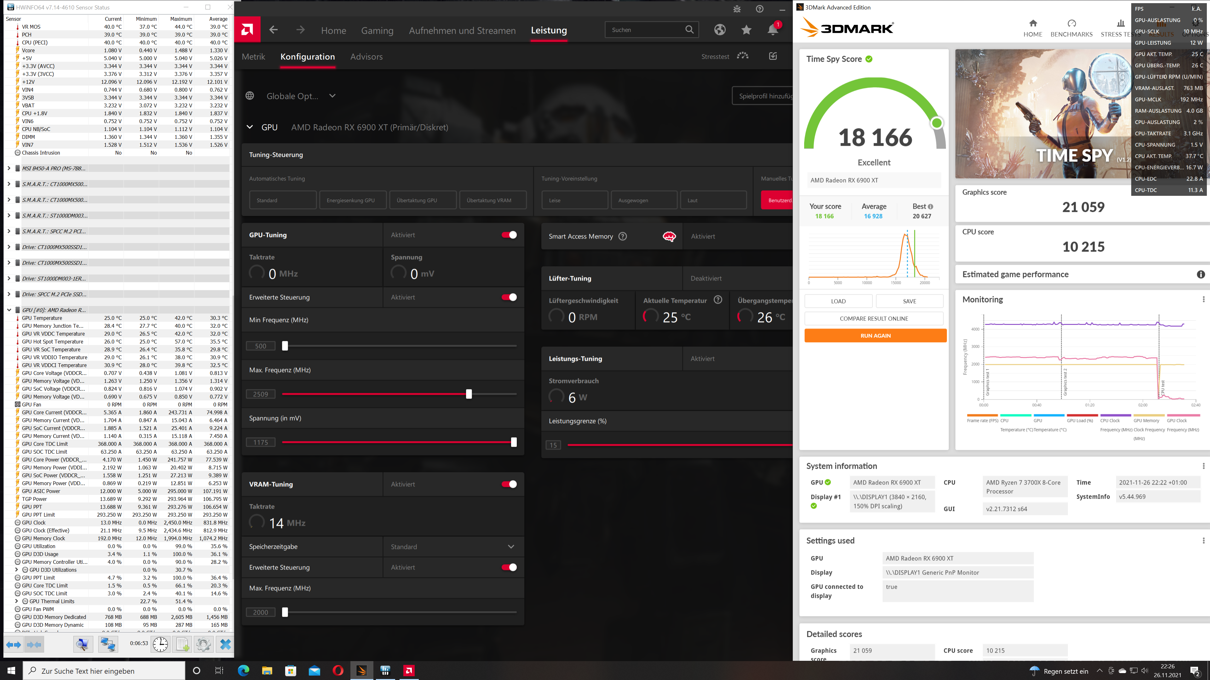
Task: Click the AMD web browser globe icon
Action: pos(720,30)
